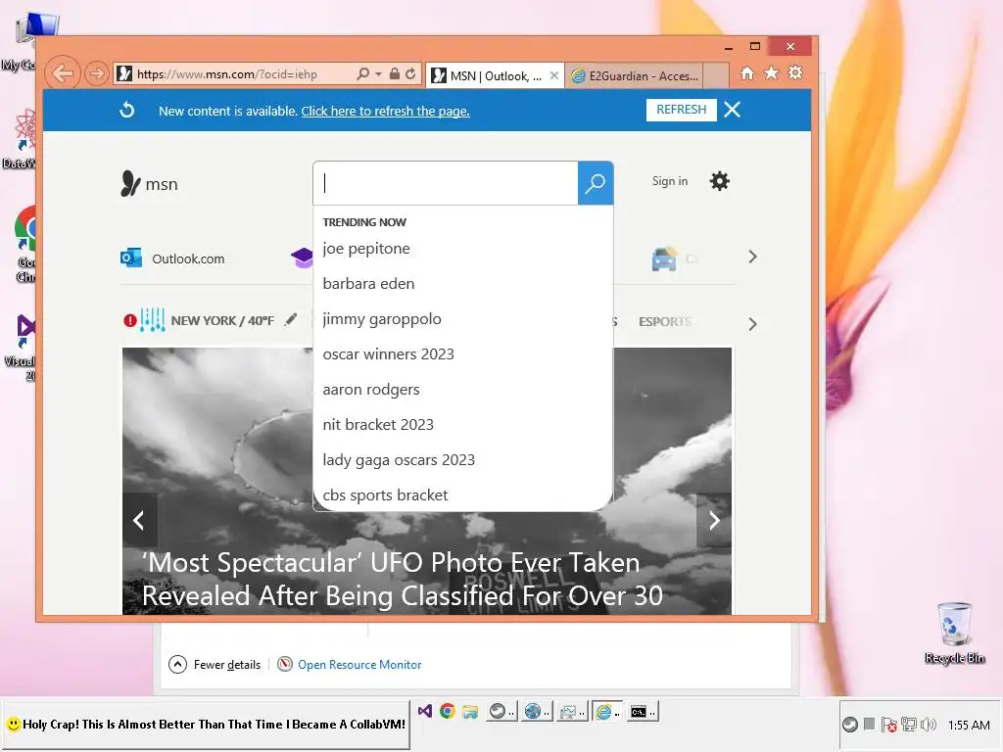Select trending search 'nit bracket 2023'

click(x=378, y=425)
